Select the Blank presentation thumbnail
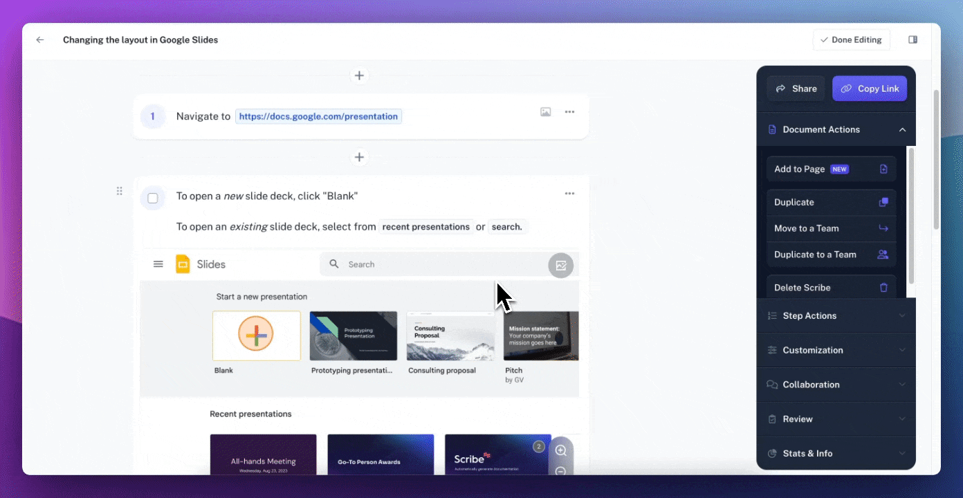Viewport: 963px width, 498px height. (x=257, y=335)
